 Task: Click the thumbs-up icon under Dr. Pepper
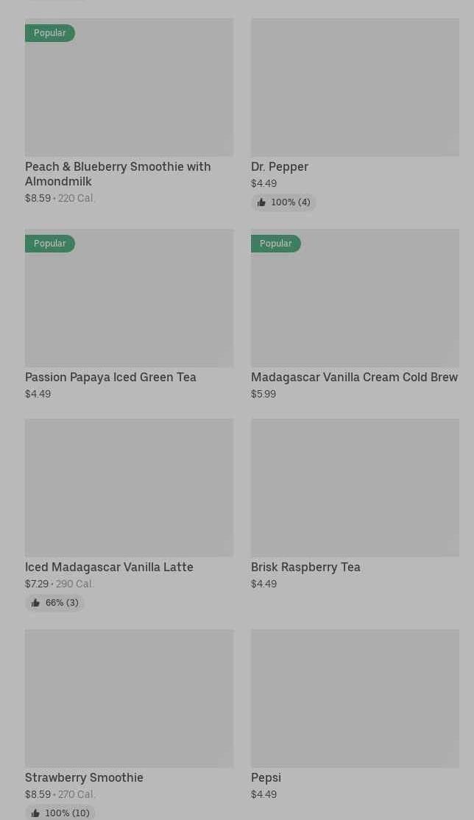tap(261, 202)
